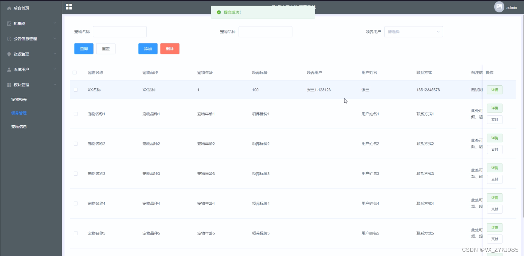Click the 重置 button

pyautogui.click(x=106, y=49)
